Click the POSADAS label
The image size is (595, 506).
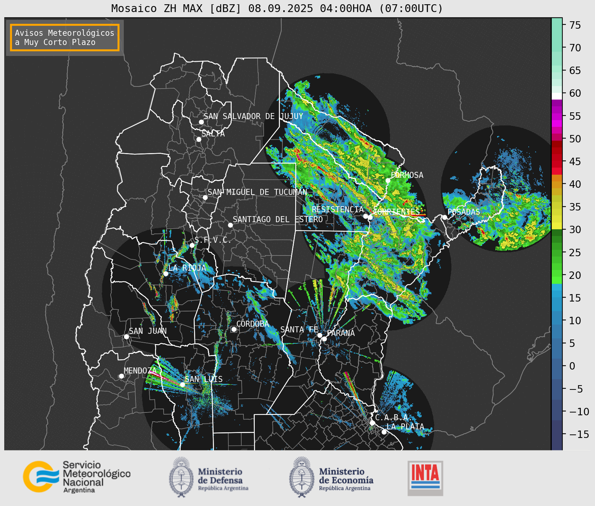464,212
